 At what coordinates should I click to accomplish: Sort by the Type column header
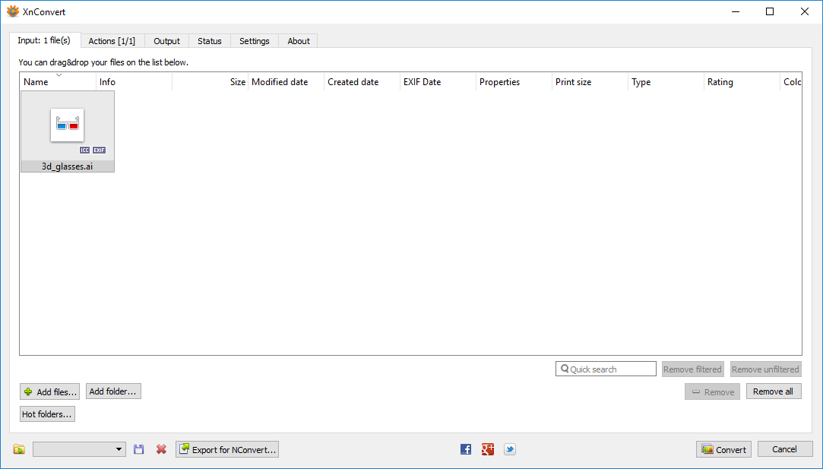point(666,82)
